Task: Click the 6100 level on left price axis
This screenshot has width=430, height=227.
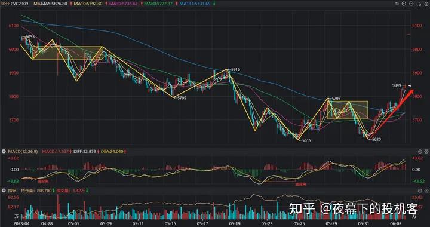Action: point(14,26)
